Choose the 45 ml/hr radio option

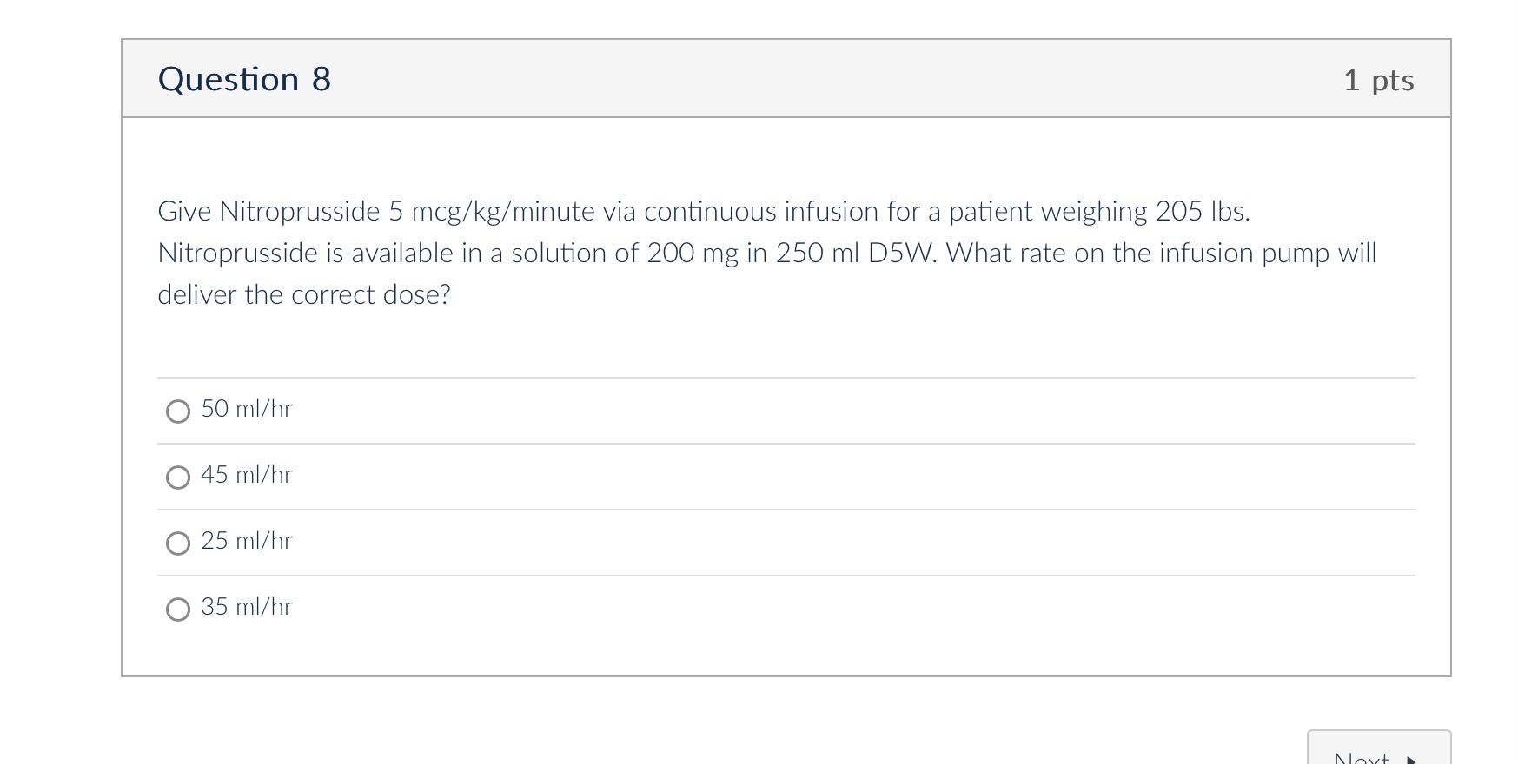click(x=178, y=477)
